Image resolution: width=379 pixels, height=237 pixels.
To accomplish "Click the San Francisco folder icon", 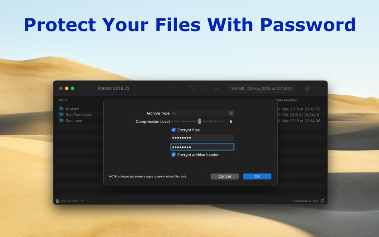I will click(x=61, y=115).
